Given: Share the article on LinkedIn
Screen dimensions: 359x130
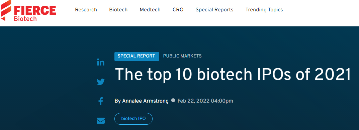Looking at the screenshot, I should pyautogui.click(x=100, y=62).
